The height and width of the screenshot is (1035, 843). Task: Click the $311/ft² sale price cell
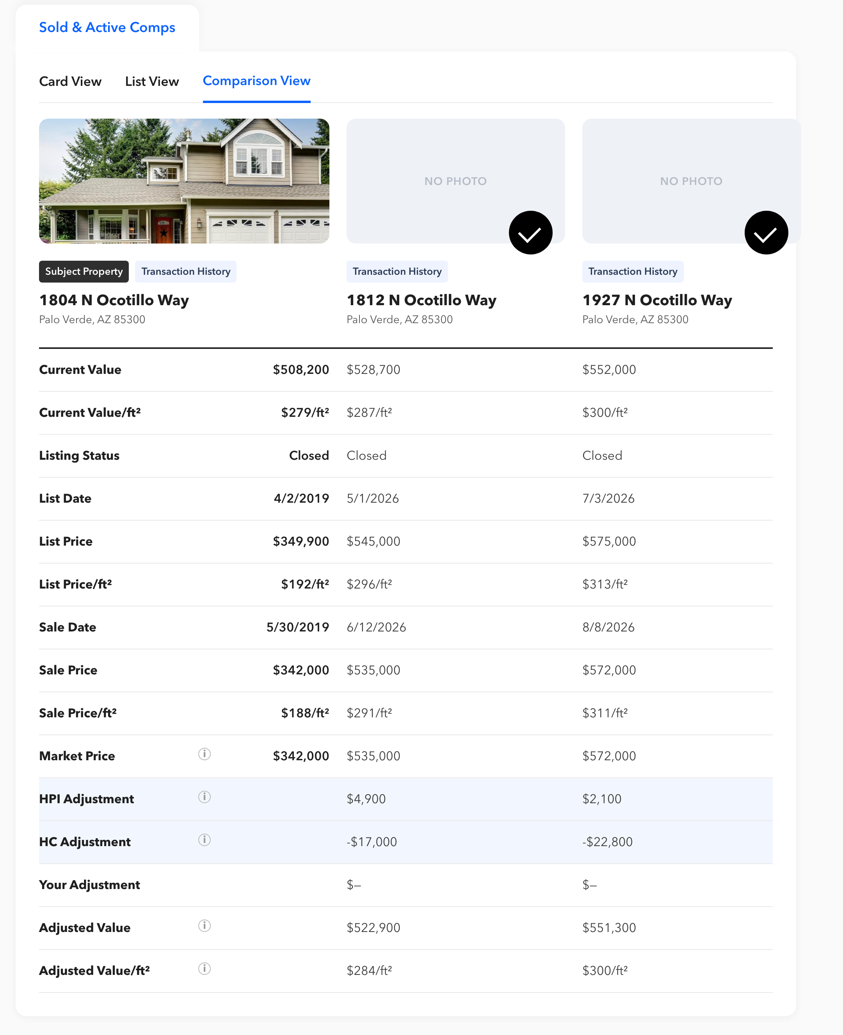pos(605,713)
